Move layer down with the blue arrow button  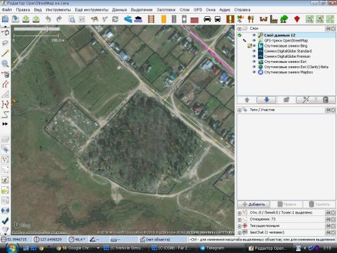[266, 100]
